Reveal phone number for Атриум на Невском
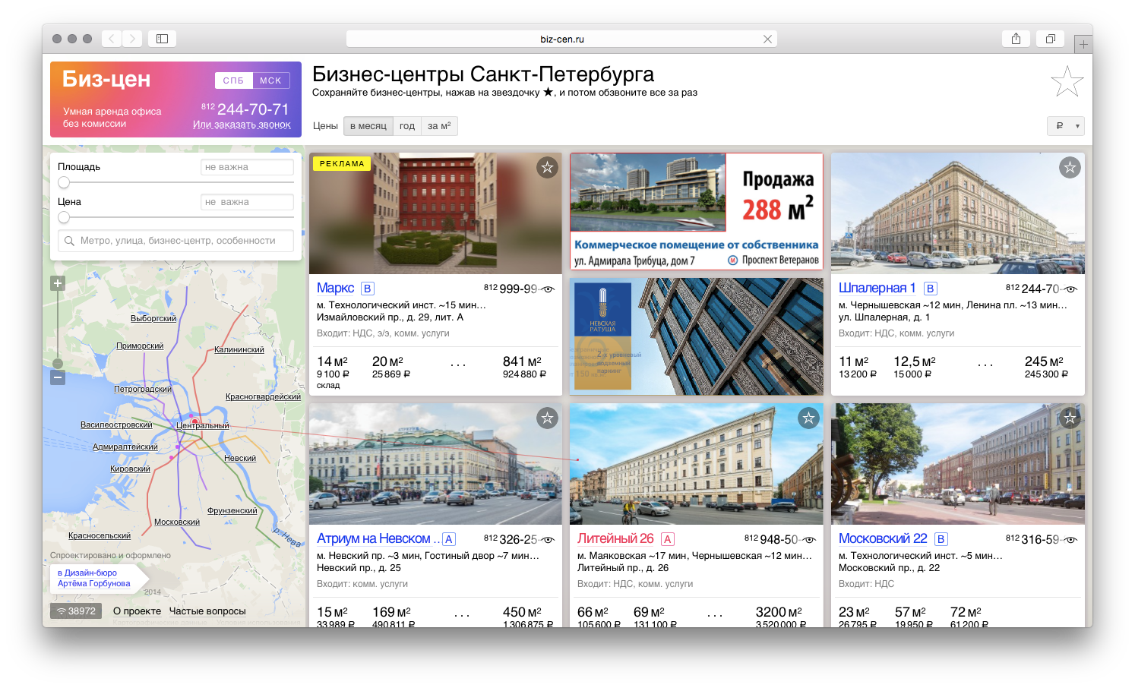 click(548, 540)
